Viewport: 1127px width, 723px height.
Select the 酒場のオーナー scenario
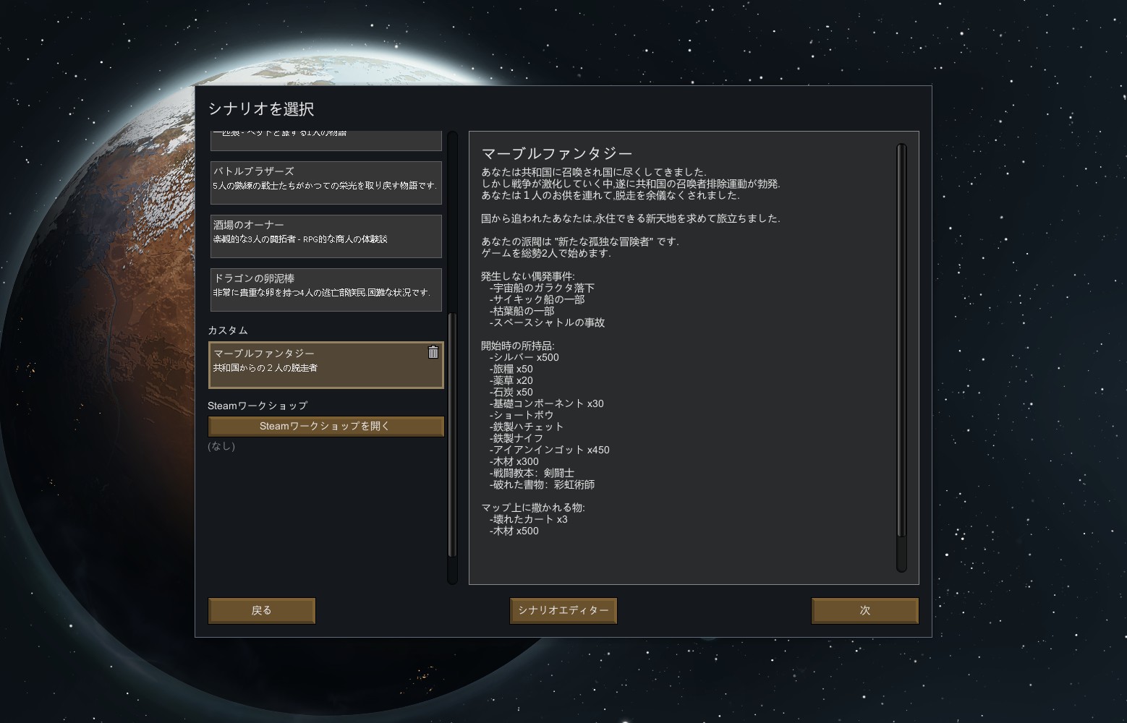(x=326, y=236)
